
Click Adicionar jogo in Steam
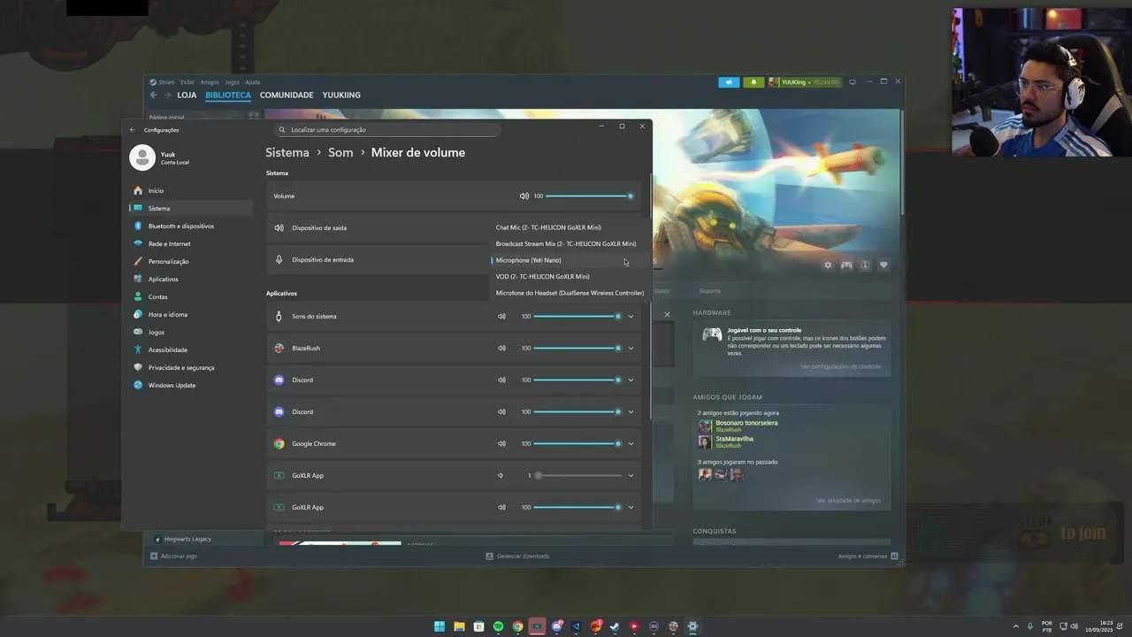pyautogui.click(x=173, y=556)
